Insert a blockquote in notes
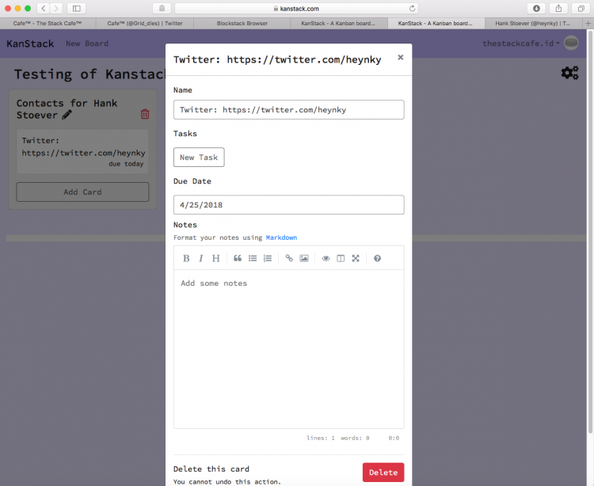 [x=238, y=258]
